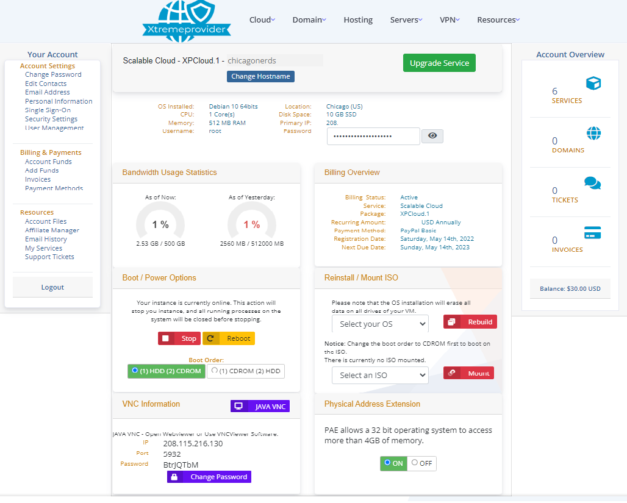This screenshot has height=503, width=627.
Task: Click Mount to mount ISO
Action: coord(468,373)
